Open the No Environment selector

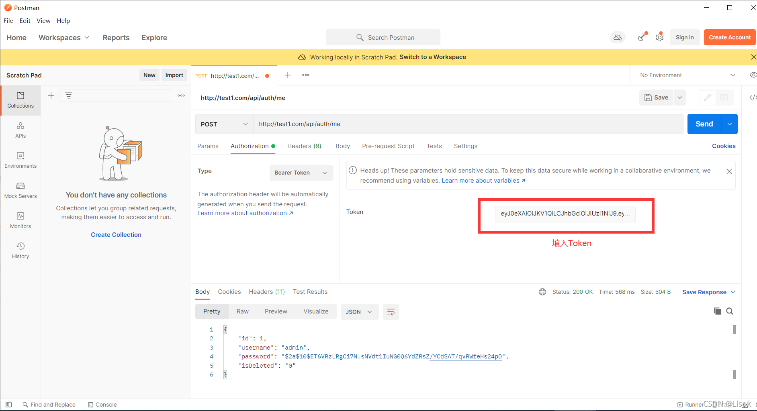point(687,75)
